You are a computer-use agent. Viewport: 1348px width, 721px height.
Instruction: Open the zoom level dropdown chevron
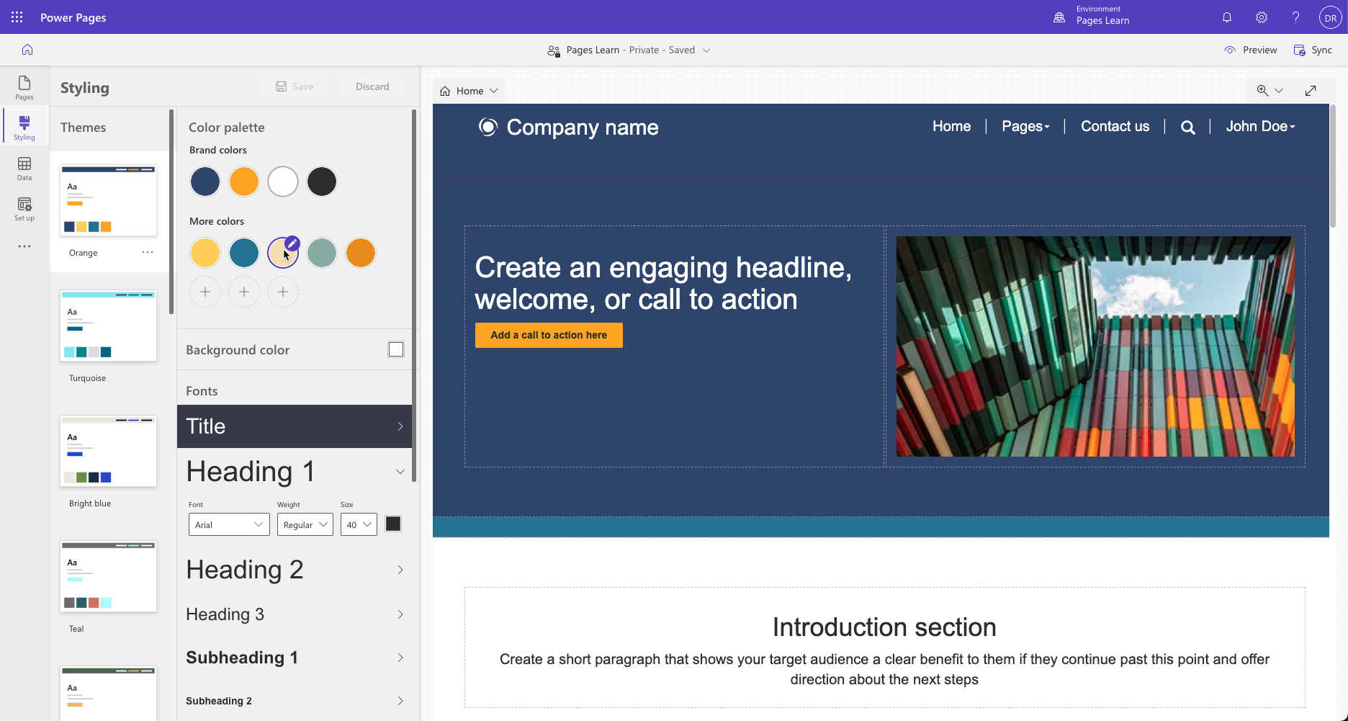click(x=1279, y=91)
